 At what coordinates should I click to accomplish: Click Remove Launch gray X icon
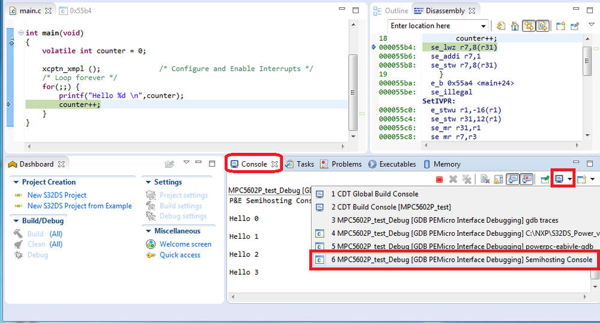tap(453, 179)
